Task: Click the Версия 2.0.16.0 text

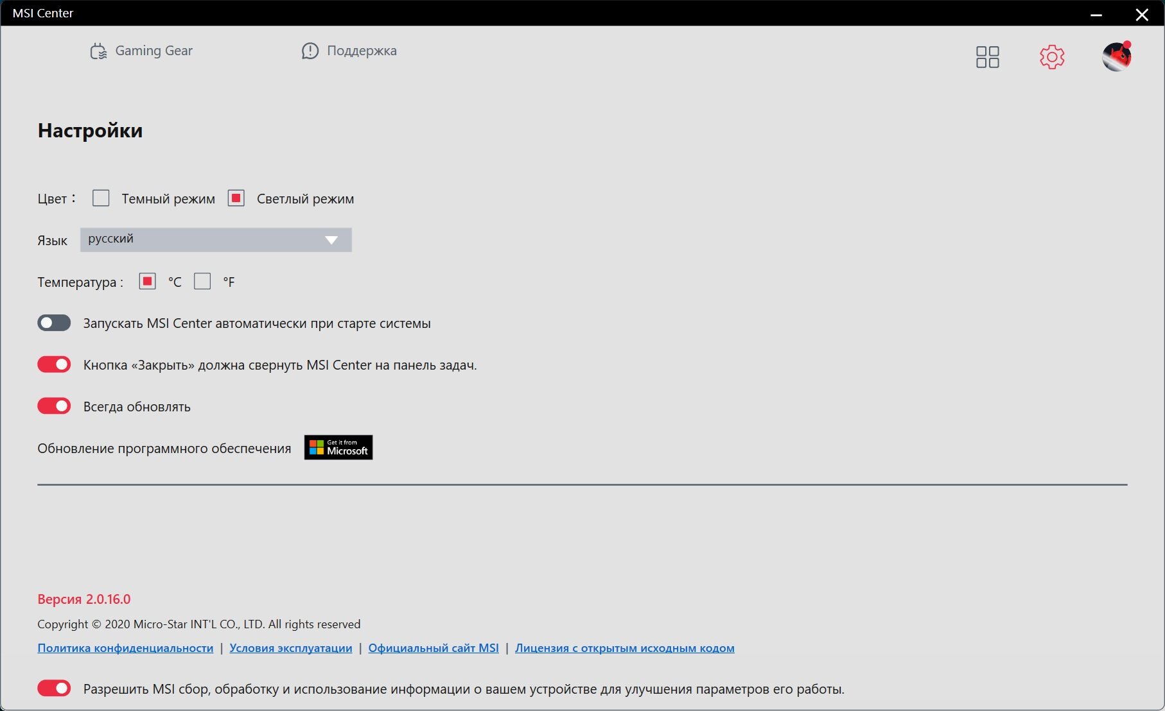Action: 84,599
